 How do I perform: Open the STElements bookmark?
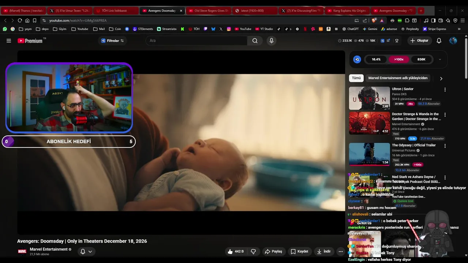click(143, 29)
